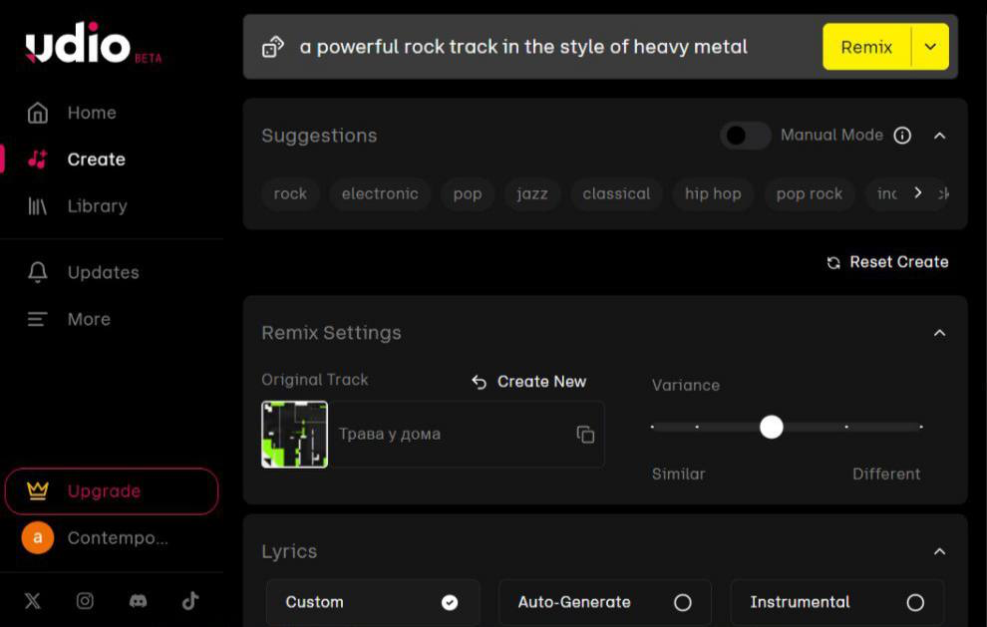Click the original track cover thumbnail

pyautogui.click(x=294, y=435)
